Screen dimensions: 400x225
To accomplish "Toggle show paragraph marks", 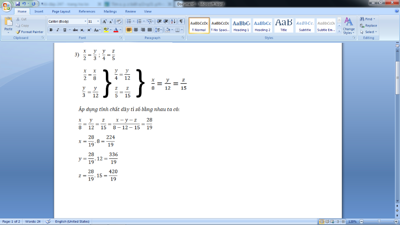I will 181,22.
